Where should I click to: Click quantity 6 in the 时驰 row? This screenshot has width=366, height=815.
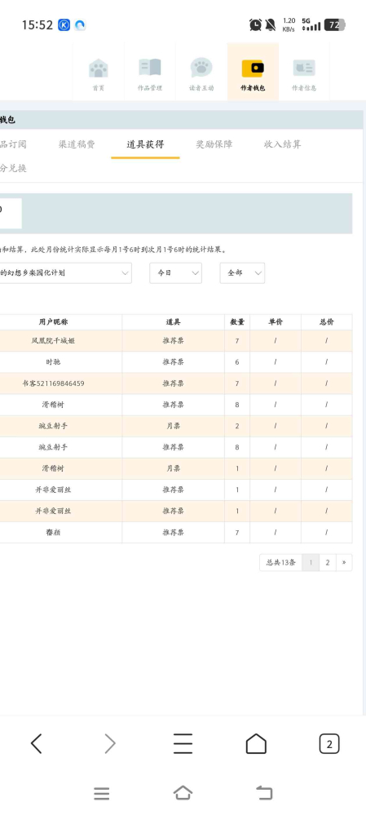coord(237,362)
